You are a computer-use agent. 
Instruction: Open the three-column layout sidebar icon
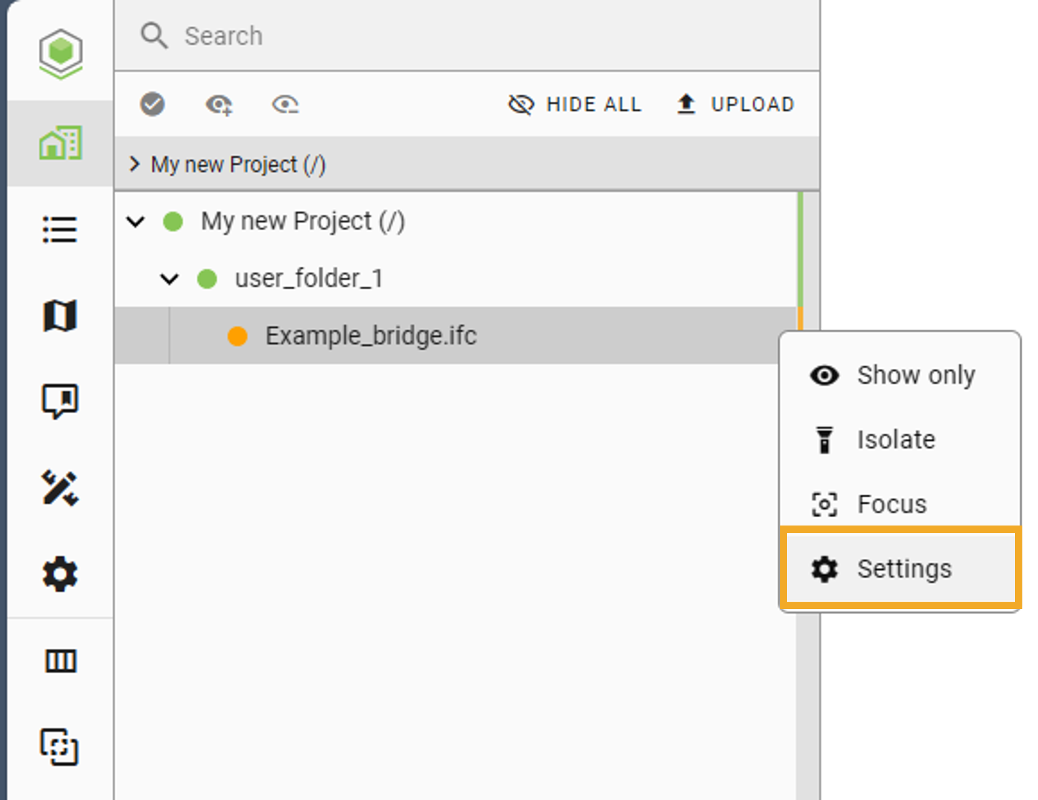[61, 661]
